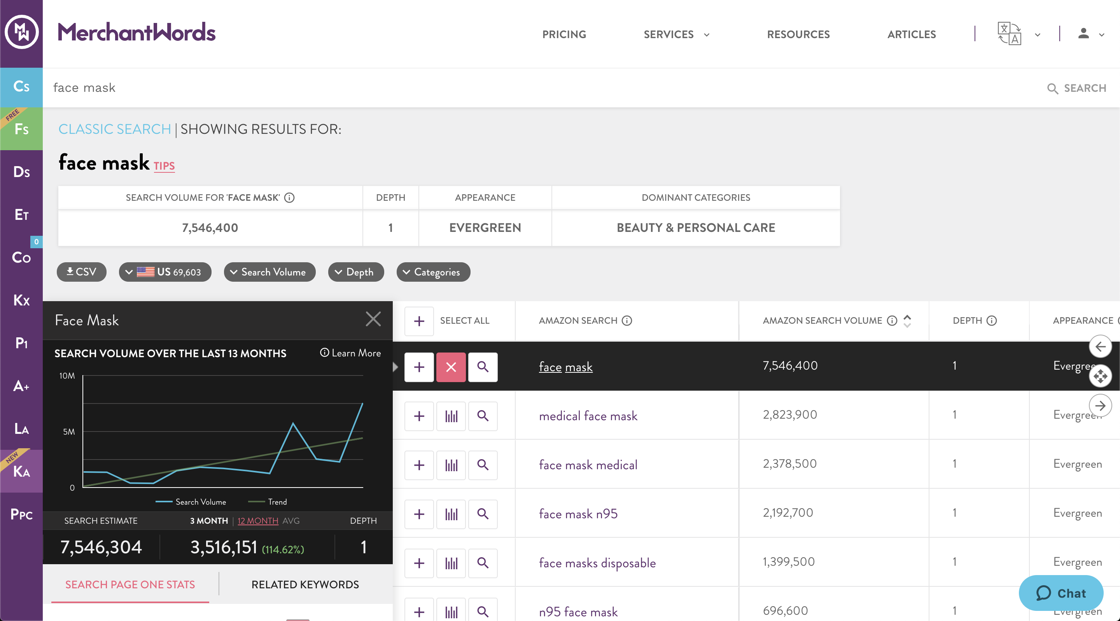1120x621 pixels.
Task: Click the Amazon Search column info icon
Action: coord(626,321)
